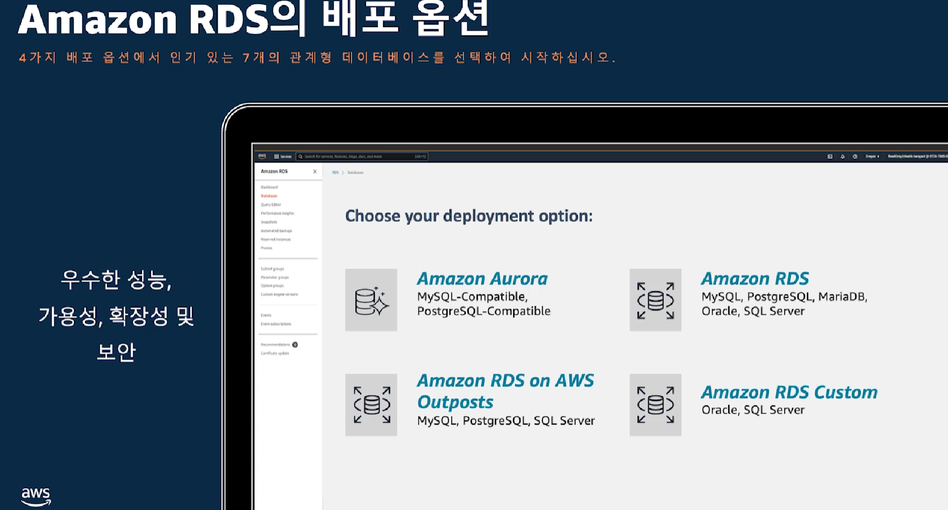Click the console search magnifier icon
The width and height of the screenshot is (948, 510).
click(x=300, y=156)
